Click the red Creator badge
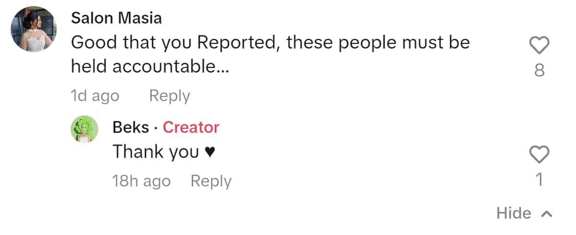 [191, 127]
